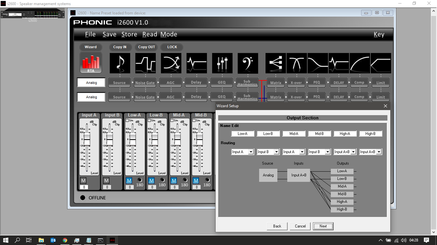Click the wizard Next button
The height and width of the screenshot is (245, 437).
tap(323, 226)
